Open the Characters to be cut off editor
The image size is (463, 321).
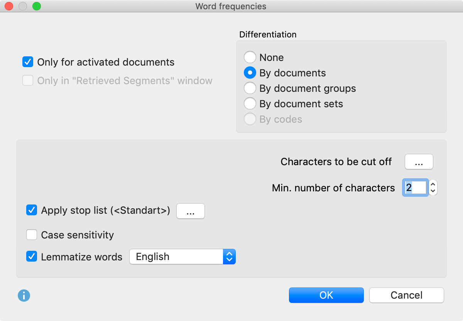point(419,162)
